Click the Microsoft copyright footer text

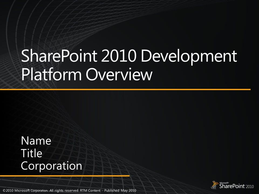point(70,190)
